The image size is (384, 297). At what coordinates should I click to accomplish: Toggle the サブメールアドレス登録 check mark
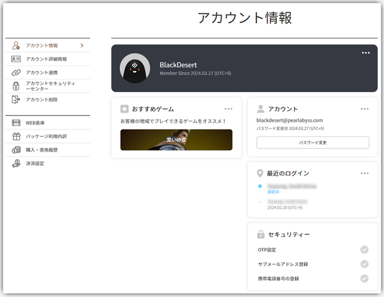tap(364, 264)
